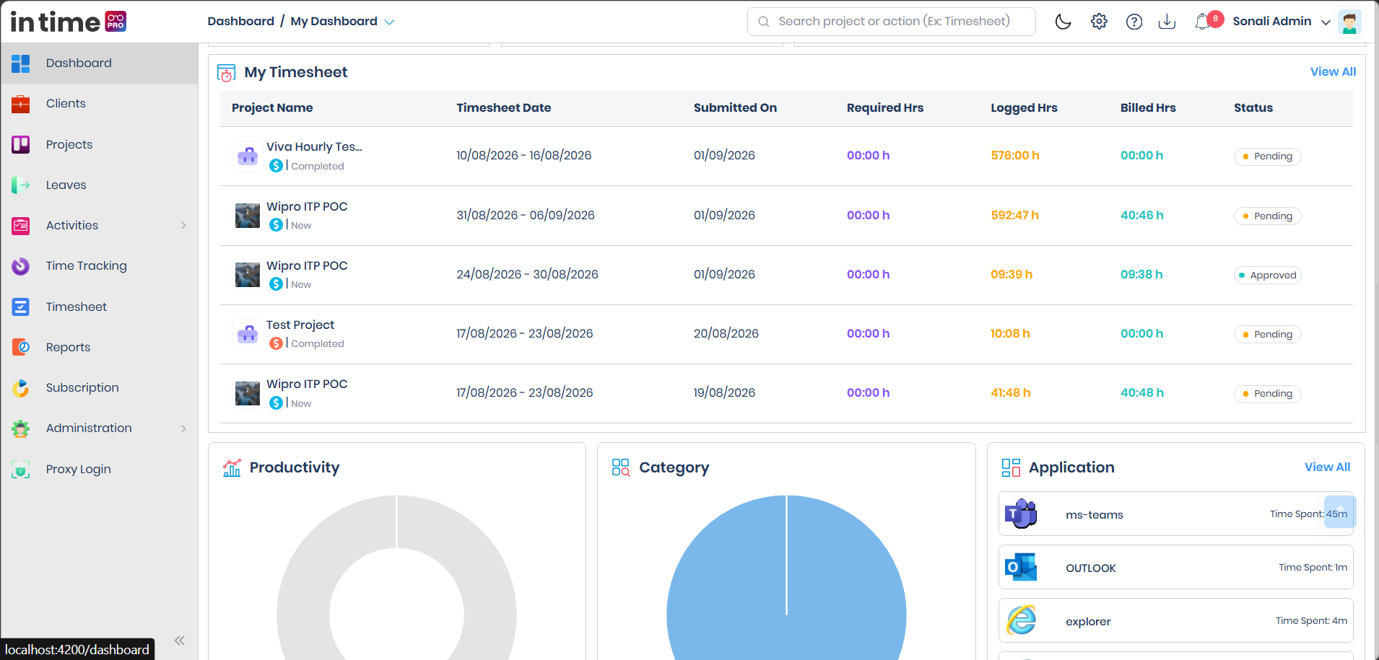Click the OUTLOOK application icon

coord(1021,568)
